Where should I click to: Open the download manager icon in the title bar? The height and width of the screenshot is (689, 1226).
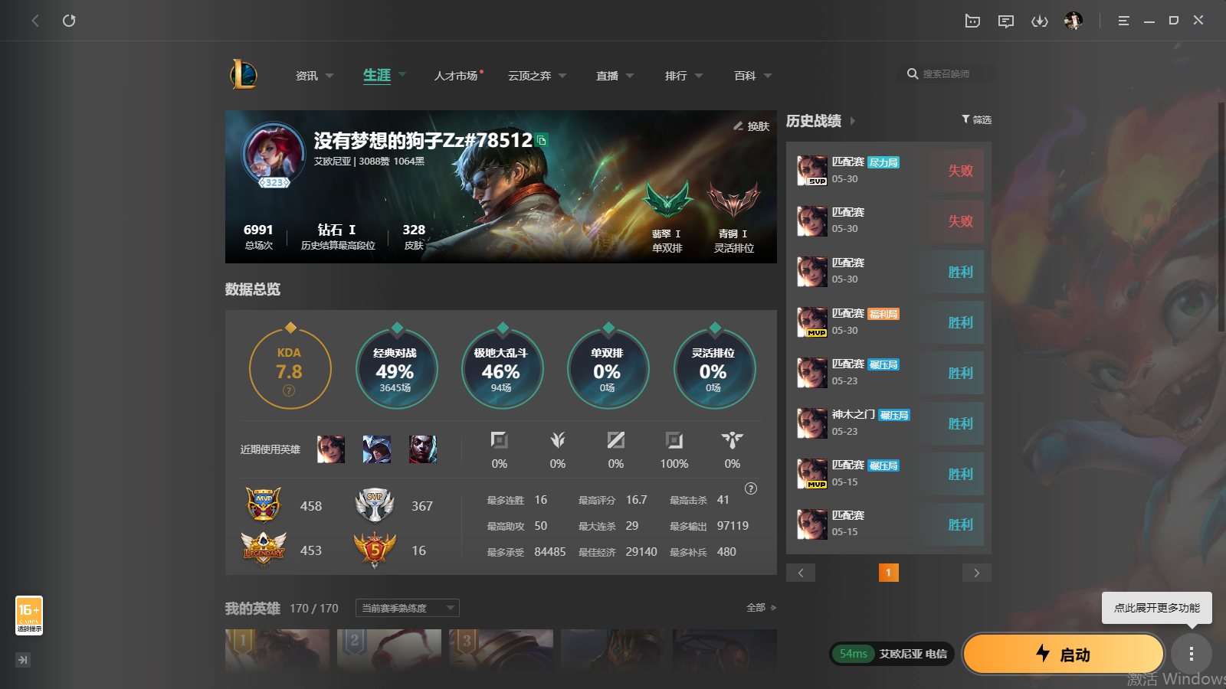[1040, 21]
